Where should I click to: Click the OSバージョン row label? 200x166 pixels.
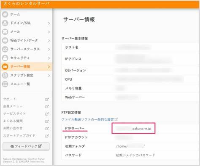coord(76,70)
